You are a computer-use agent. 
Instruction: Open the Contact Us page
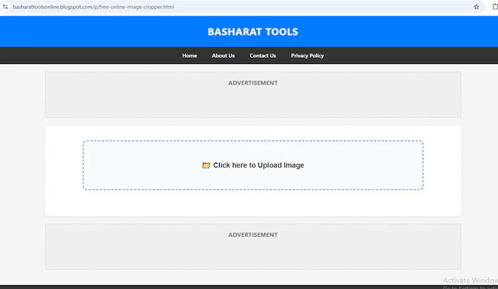[263, 55]
